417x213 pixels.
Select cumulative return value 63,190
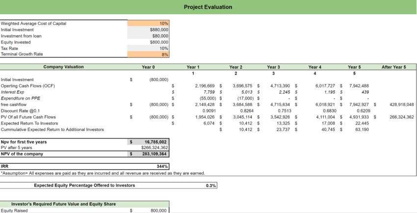[x=362, y=130]
